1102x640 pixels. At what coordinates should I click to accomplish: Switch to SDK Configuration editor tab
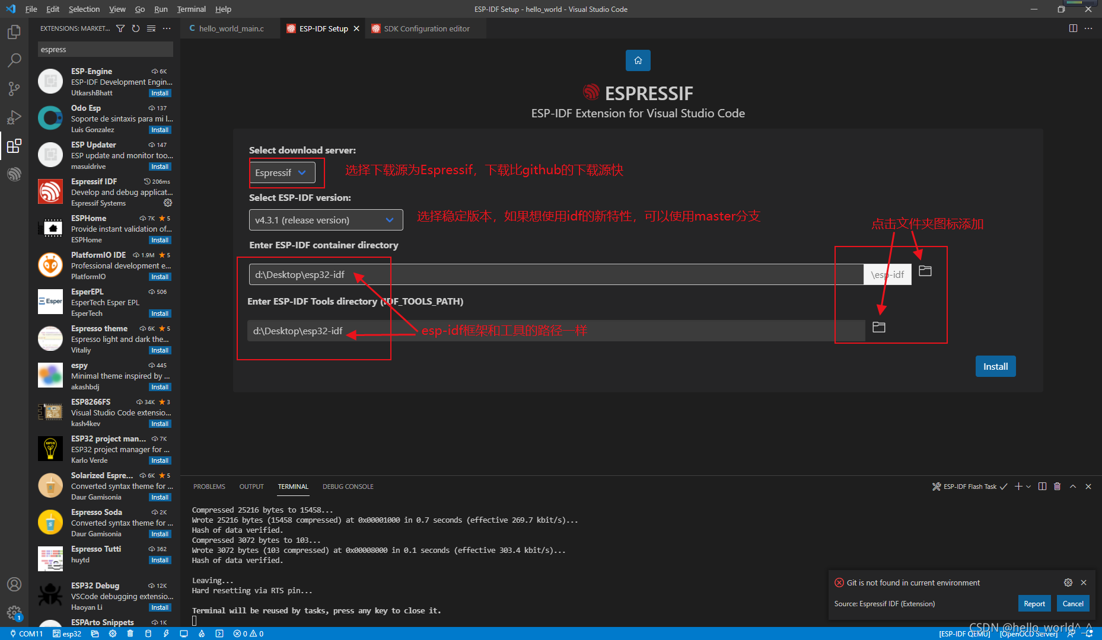[x=426, y=28]
